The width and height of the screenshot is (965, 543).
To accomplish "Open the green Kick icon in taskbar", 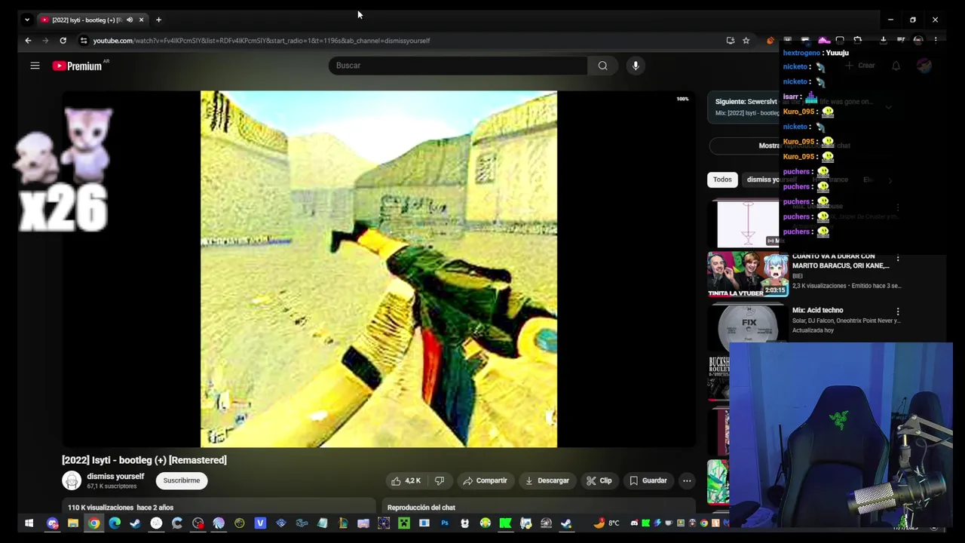I will point(505,523).
